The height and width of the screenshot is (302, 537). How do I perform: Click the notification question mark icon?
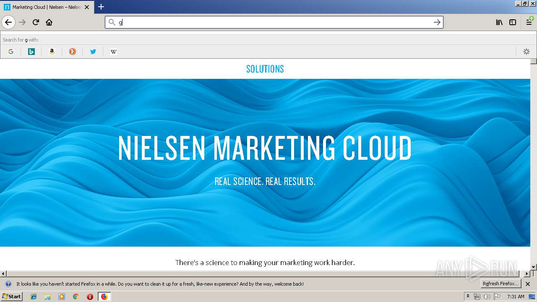click(x=8, y=284)
